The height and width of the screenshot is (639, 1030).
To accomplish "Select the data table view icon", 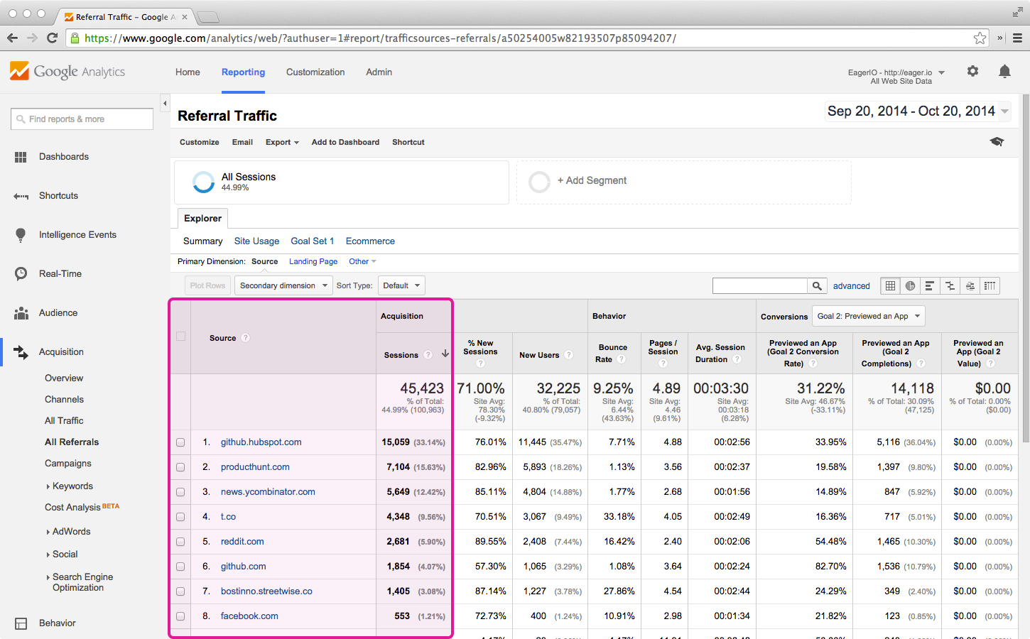I will click(x=890, y=285).
